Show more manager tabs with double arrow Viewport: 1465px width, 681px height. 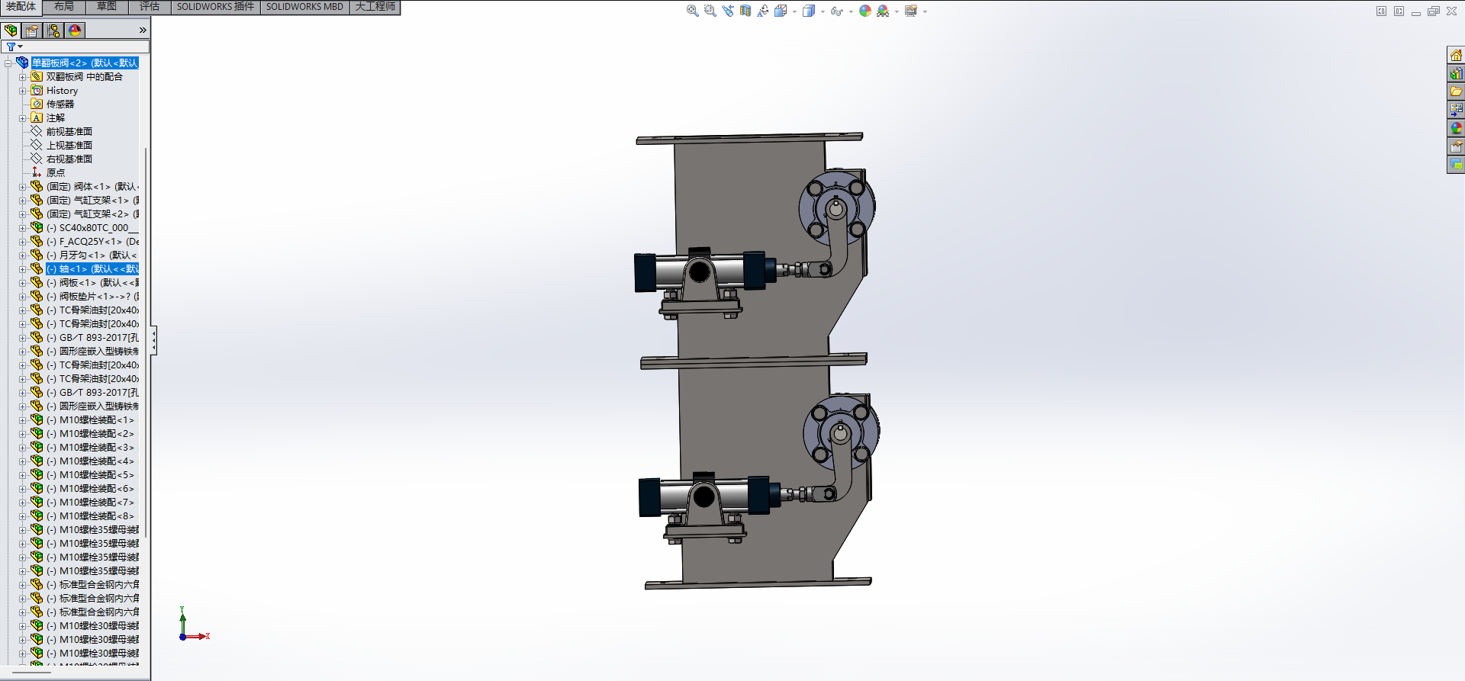(143, 31)
